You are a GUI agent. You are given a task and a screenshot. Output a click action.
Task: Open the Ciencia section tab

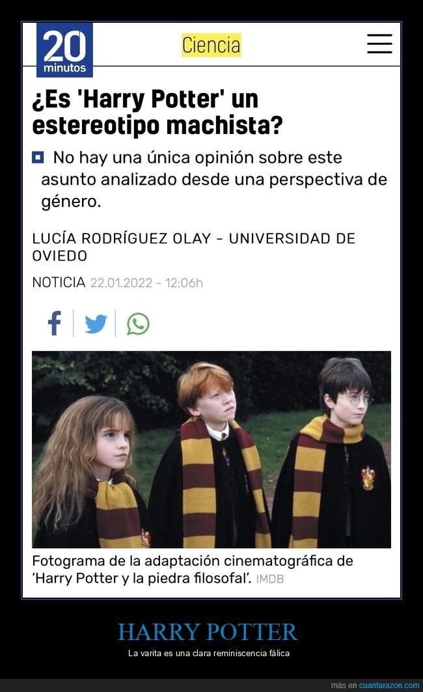pos(211,45)
